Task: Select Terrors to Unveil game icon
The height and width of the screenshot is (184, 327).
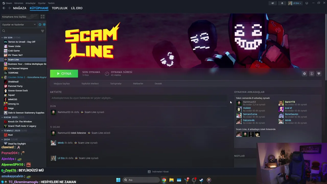Action: 6,42
